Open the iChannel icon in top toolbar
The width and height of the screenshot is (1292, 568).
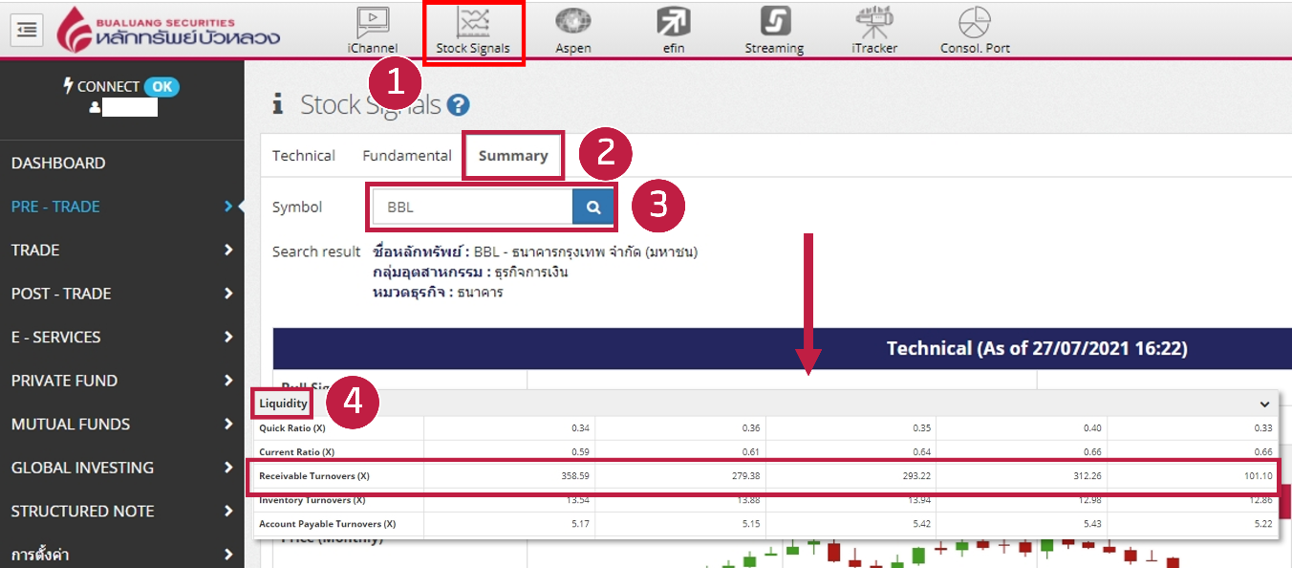(373, 29)
